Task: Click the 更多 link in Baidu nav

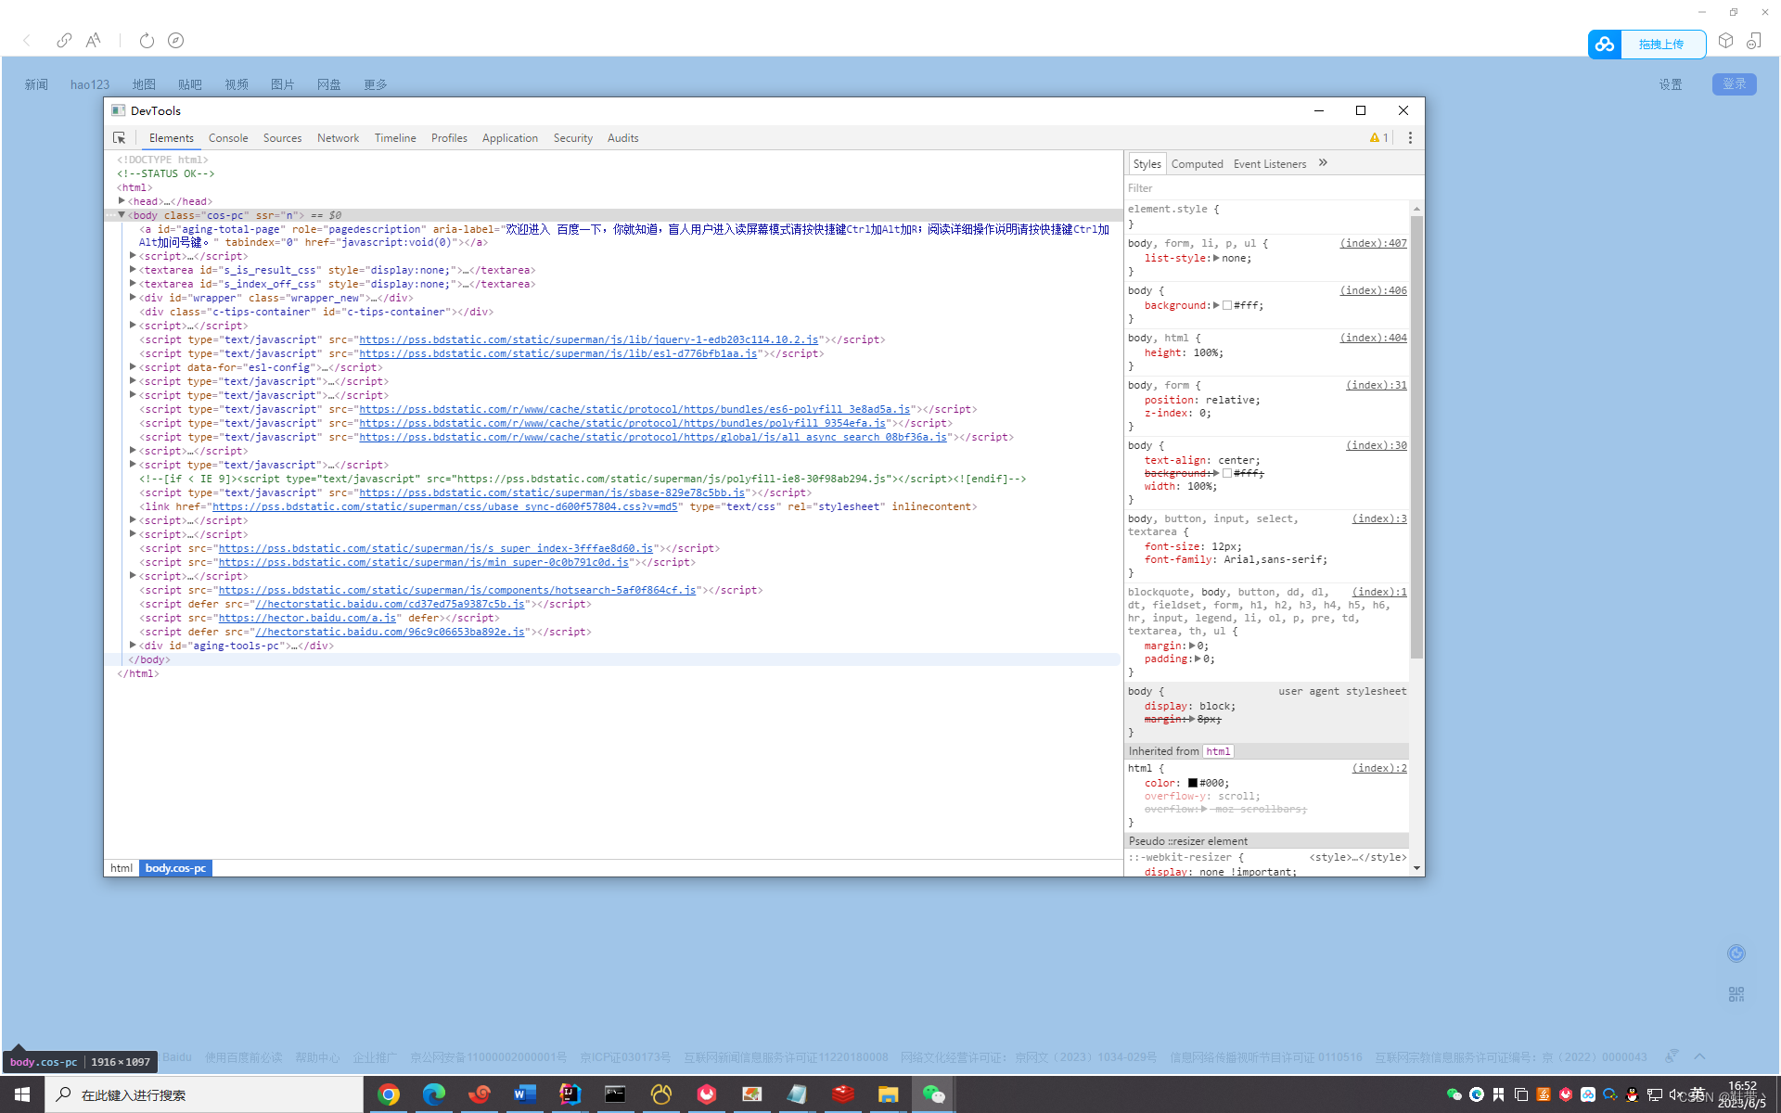Action: tap(375, 84)
